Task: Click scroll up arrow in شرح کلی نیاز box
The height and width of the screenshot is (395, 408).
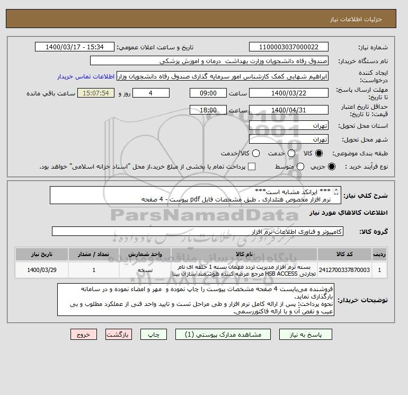Action: point(336,190)
